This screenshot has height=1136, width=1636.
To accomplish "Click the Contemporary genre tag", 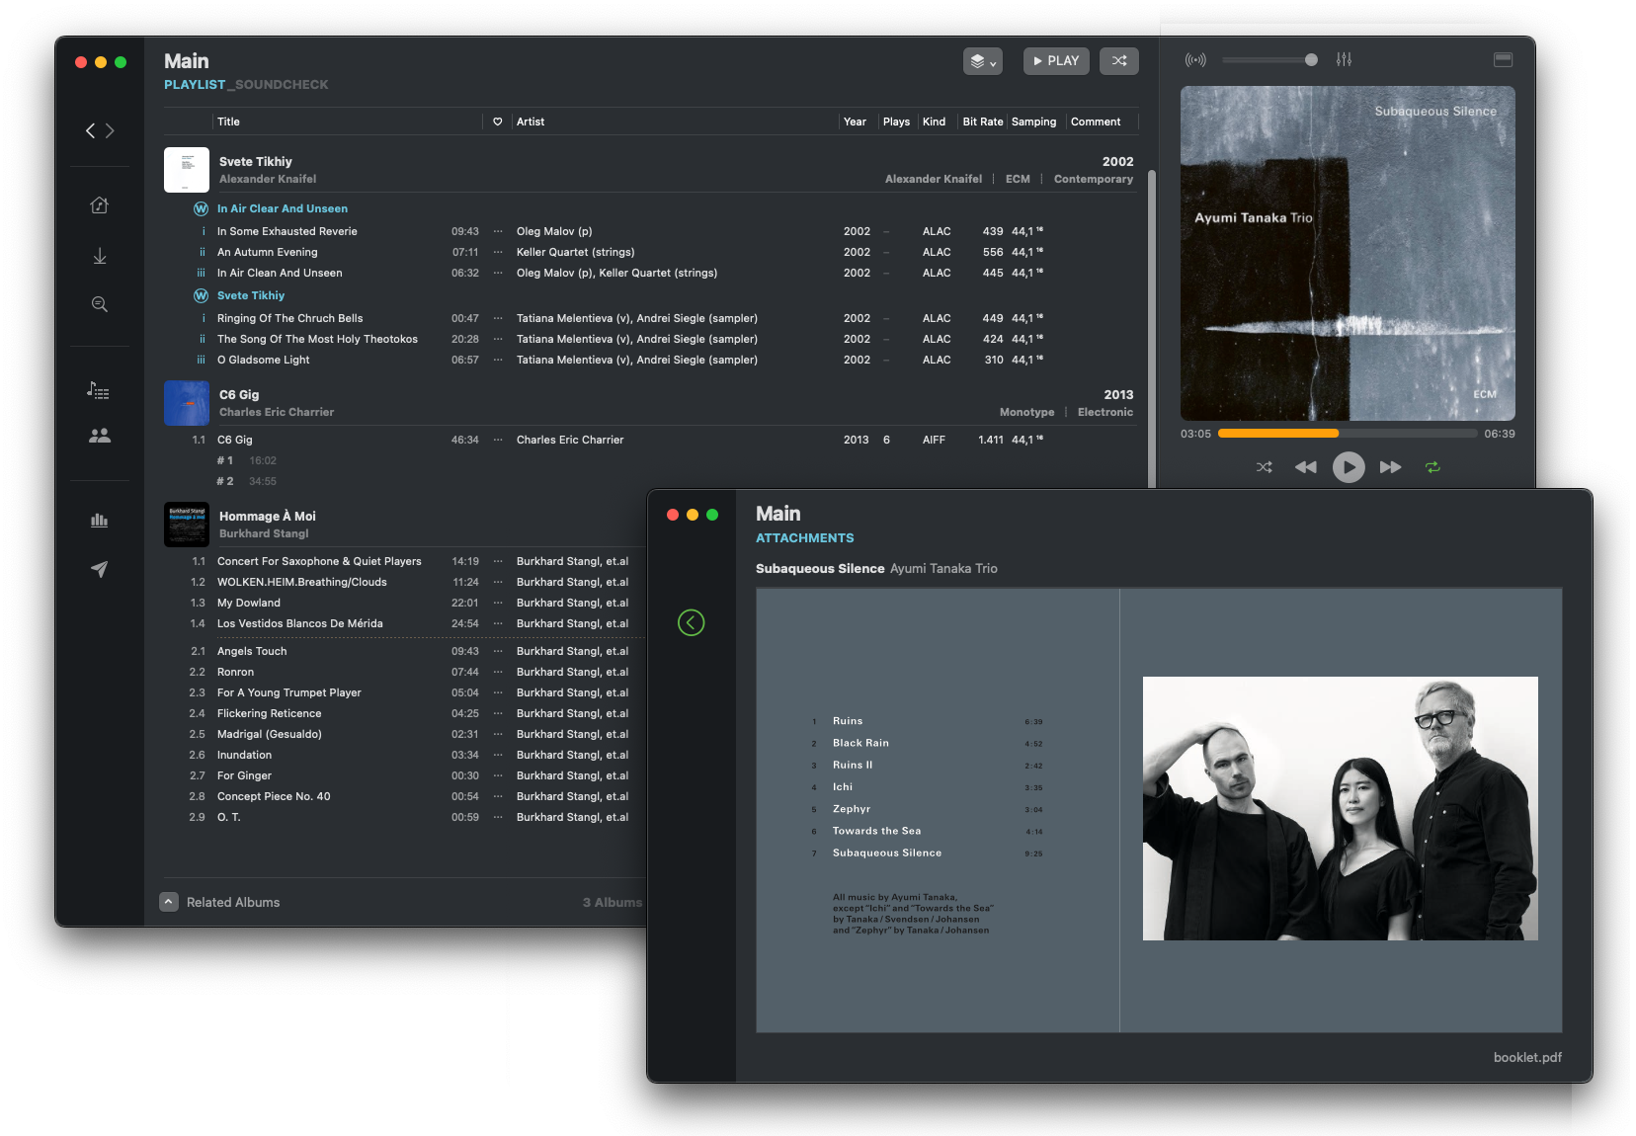I will tap(1094, 179).
